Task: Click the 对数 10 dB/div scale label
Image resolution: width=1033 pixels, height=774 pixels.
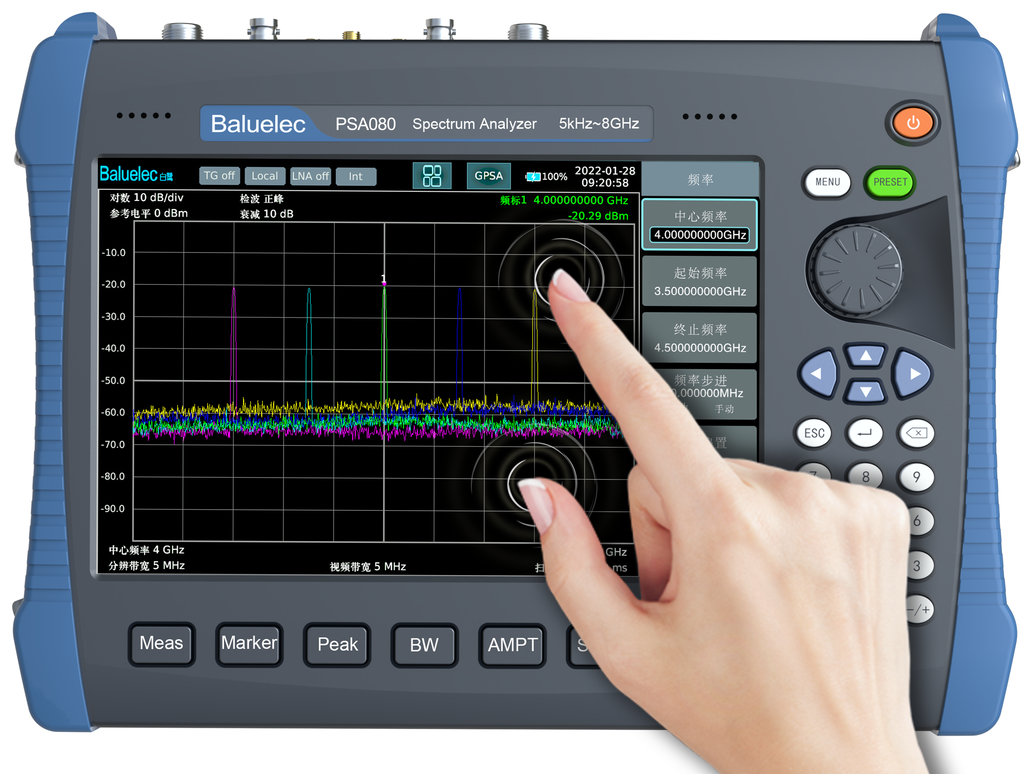Action: pyautogui.click(x=146, y=197)
